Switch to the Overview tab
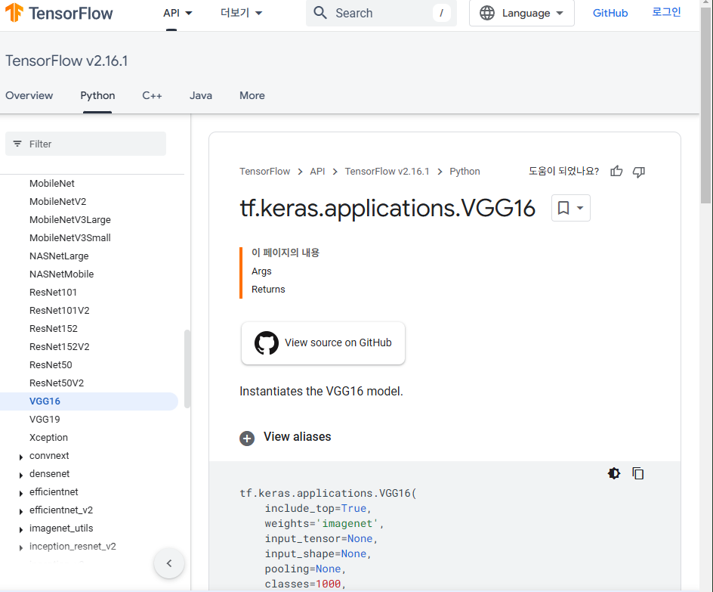This screenshot has width=713, height=592. pyautogui.click(x=29, y=95)
